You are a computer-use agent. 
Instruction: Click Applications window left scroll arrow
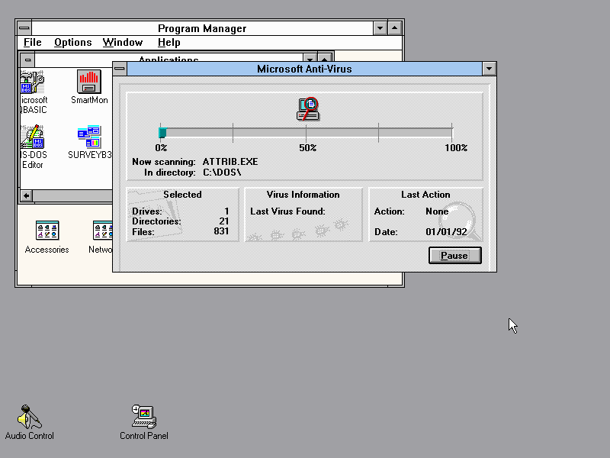tap(26, 196)
